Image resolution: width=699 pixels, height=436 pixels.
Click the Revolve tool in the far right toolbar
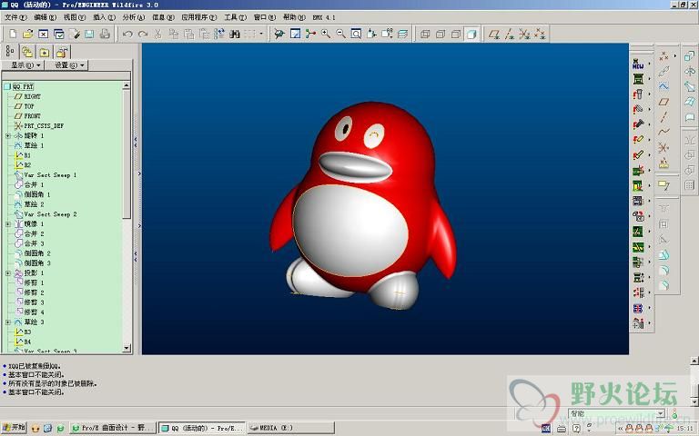tap(690, 71)
